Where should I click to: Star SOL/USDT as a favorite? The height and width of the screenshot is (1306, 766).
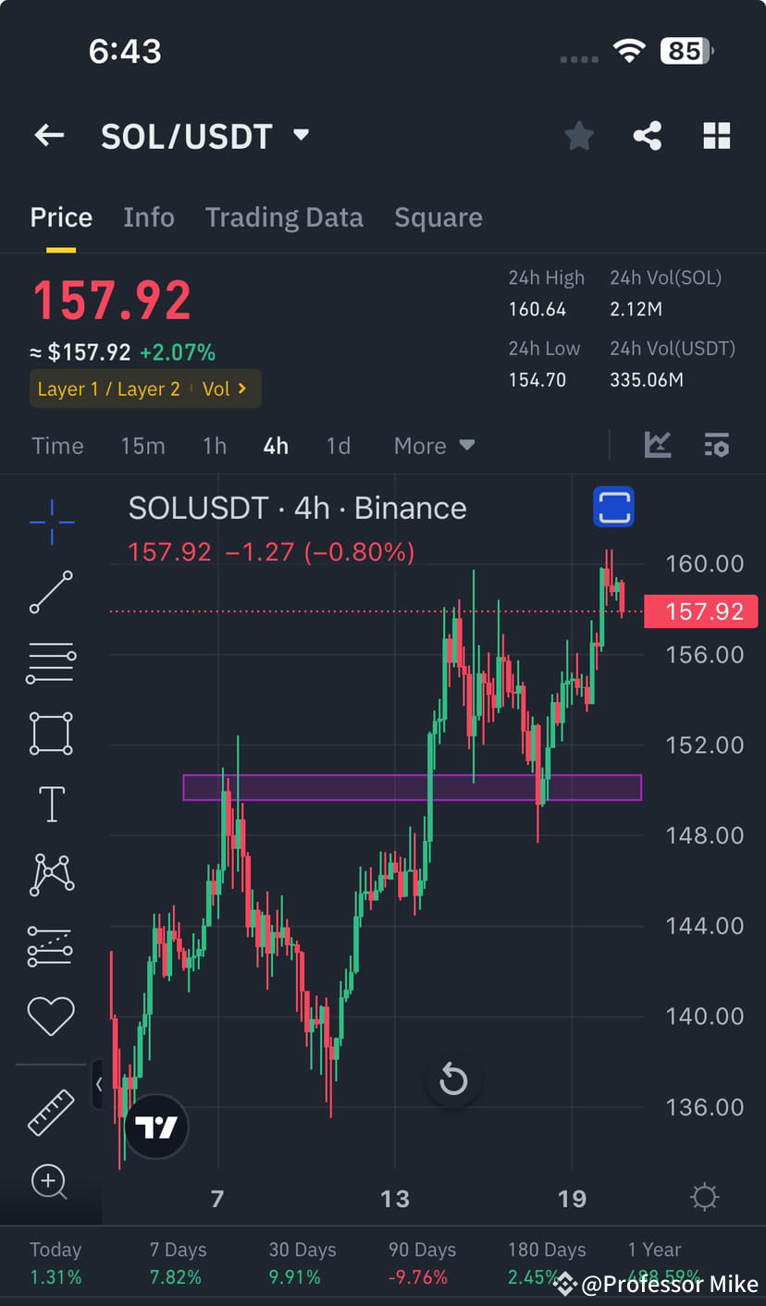[579, 135]
